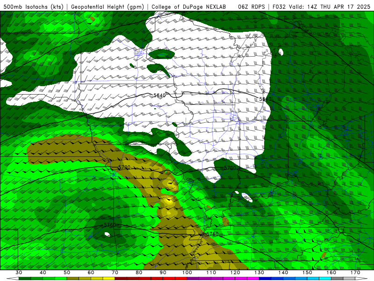This screenshot has width=374, height=281.
Task: Click the 80 knot legend value
Action: point(139,273)
